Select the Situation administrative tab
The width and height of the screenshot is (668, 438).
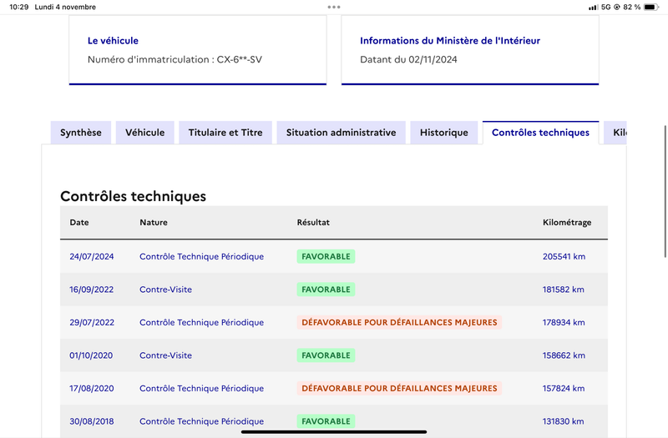point(341,133)
